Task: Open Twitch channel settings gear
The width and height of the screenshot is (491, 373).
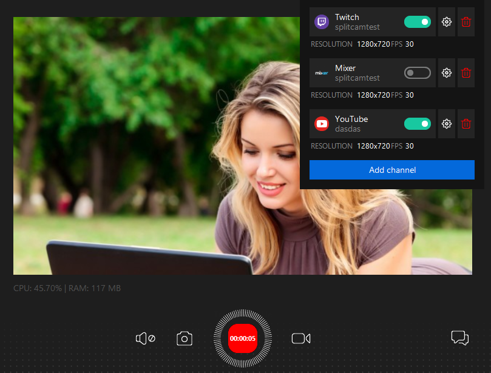Action: [x=446, y=22]
